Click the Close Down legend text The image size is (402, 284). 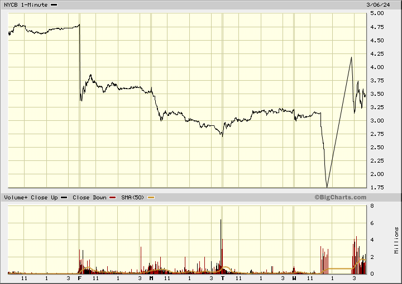point(89,198)
